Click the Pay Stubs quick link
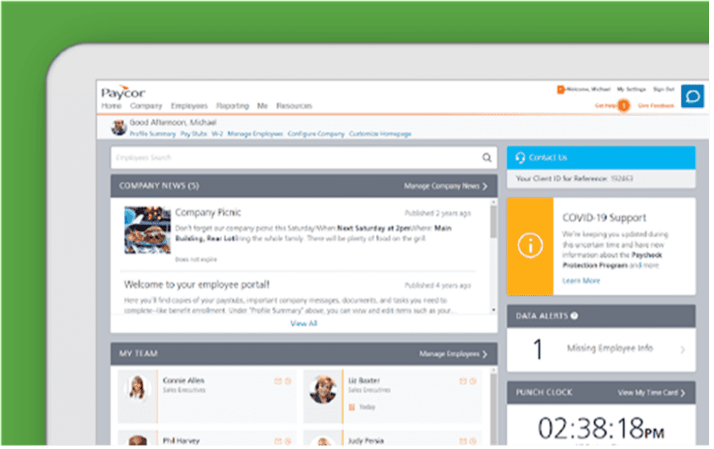The height and width of the screenshot is (449, 714). pyautogui.click(x=192, y=134)
